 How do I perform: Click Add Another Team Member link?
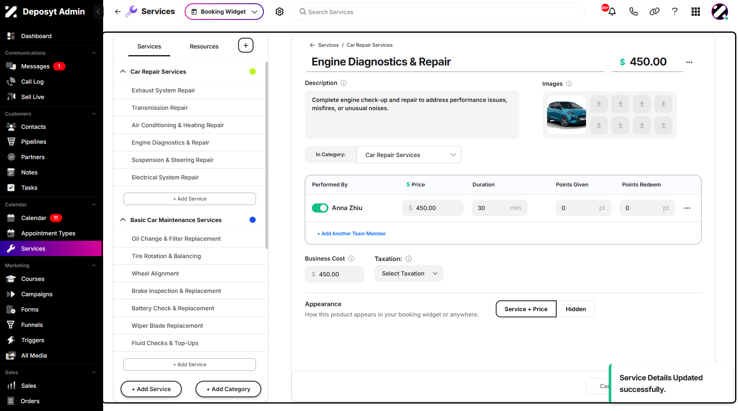click(352, 234)
